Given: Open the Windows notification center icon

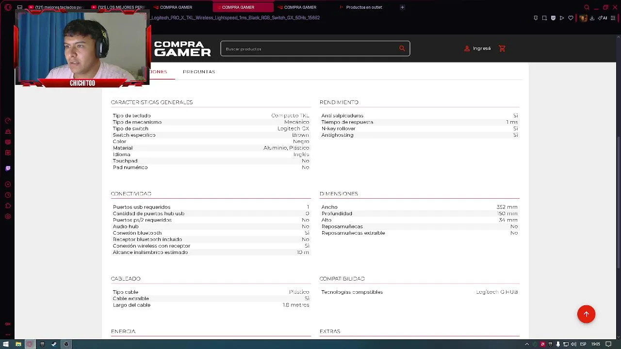Looking at the screenshot, I should coord(608,344).
